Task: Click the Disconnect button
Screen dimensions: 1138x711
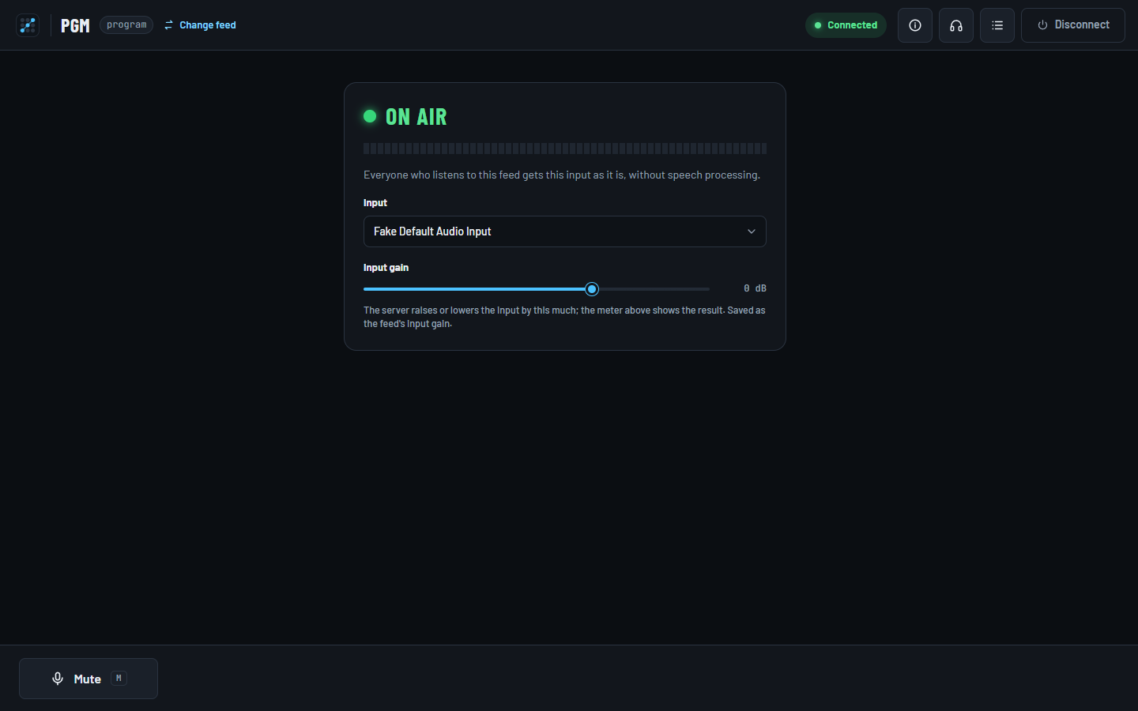Action: pos(1073,25)
